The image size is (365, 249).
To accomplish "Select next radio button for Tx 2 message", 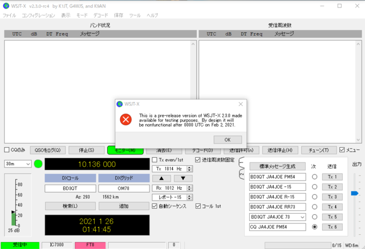I will pyautogui.click(x=314, y=187).
